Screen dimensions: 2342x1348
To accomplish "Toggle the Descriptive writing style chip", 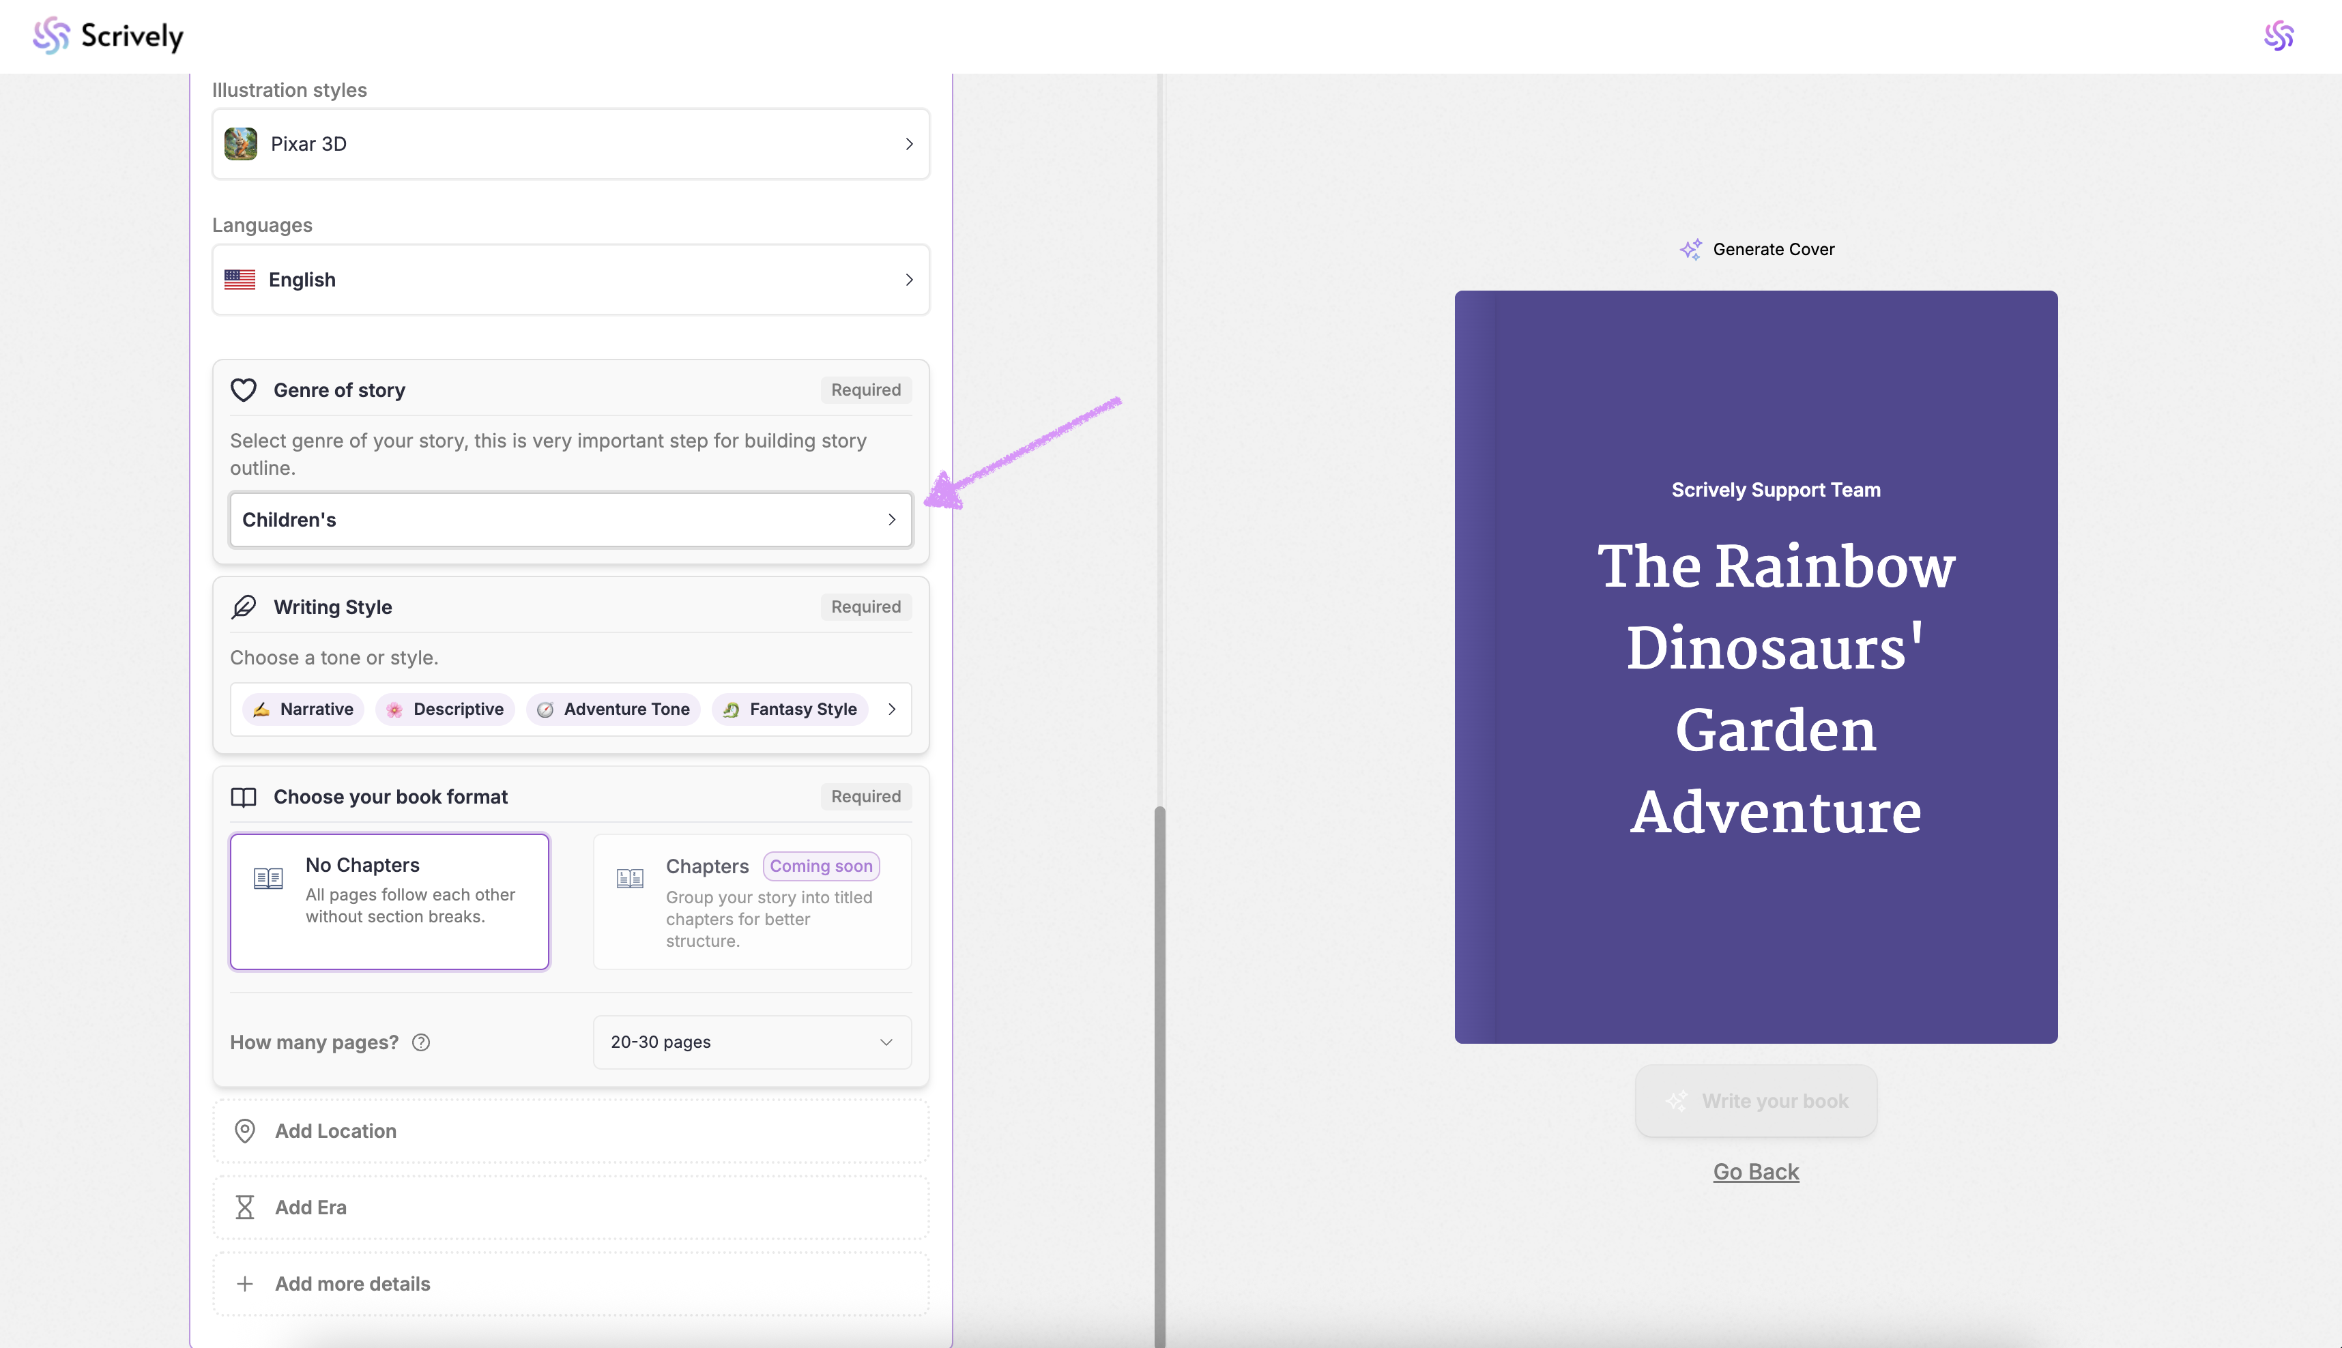I will pos(446,709).
